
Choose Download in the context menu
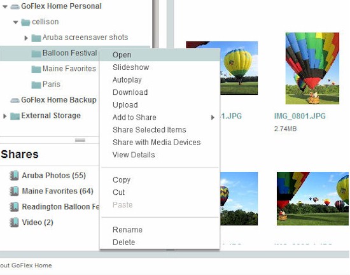[160, 92]
